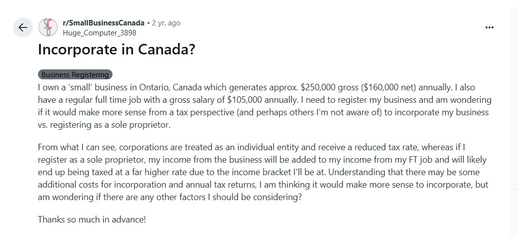Image resolution: width=518 pixels, height=236 pixels.
Task: View the Huge_Computer_3898 user profile
Action: point(99,33)
